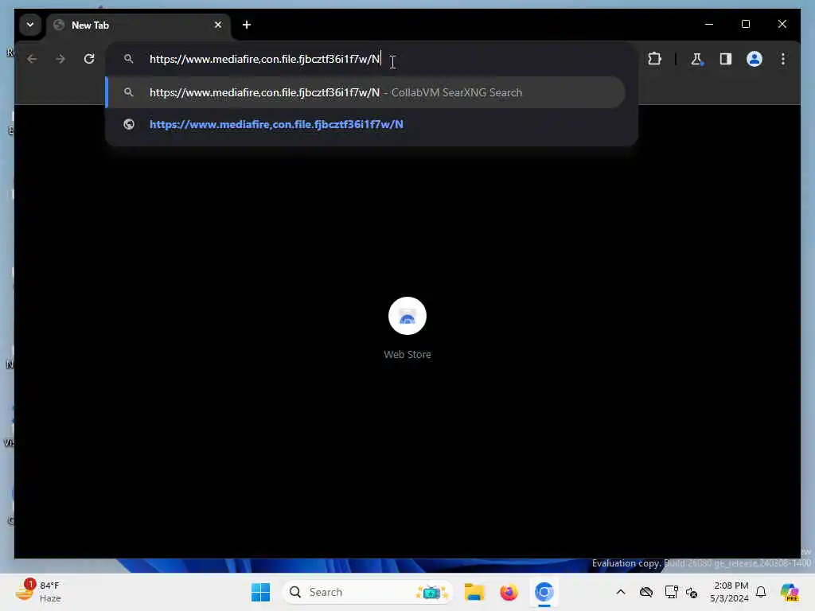815x611 pixels.
Task: Minimize the Chrome window
Action: click(709, 24)
